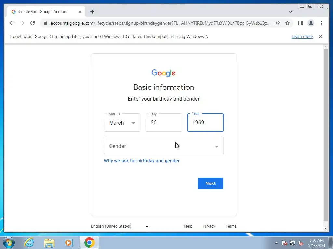The height and width of the screenshot is (249, 333).
Task: Minimize the Chrome window
Action: pyautogui.click(x=302, y=6)
